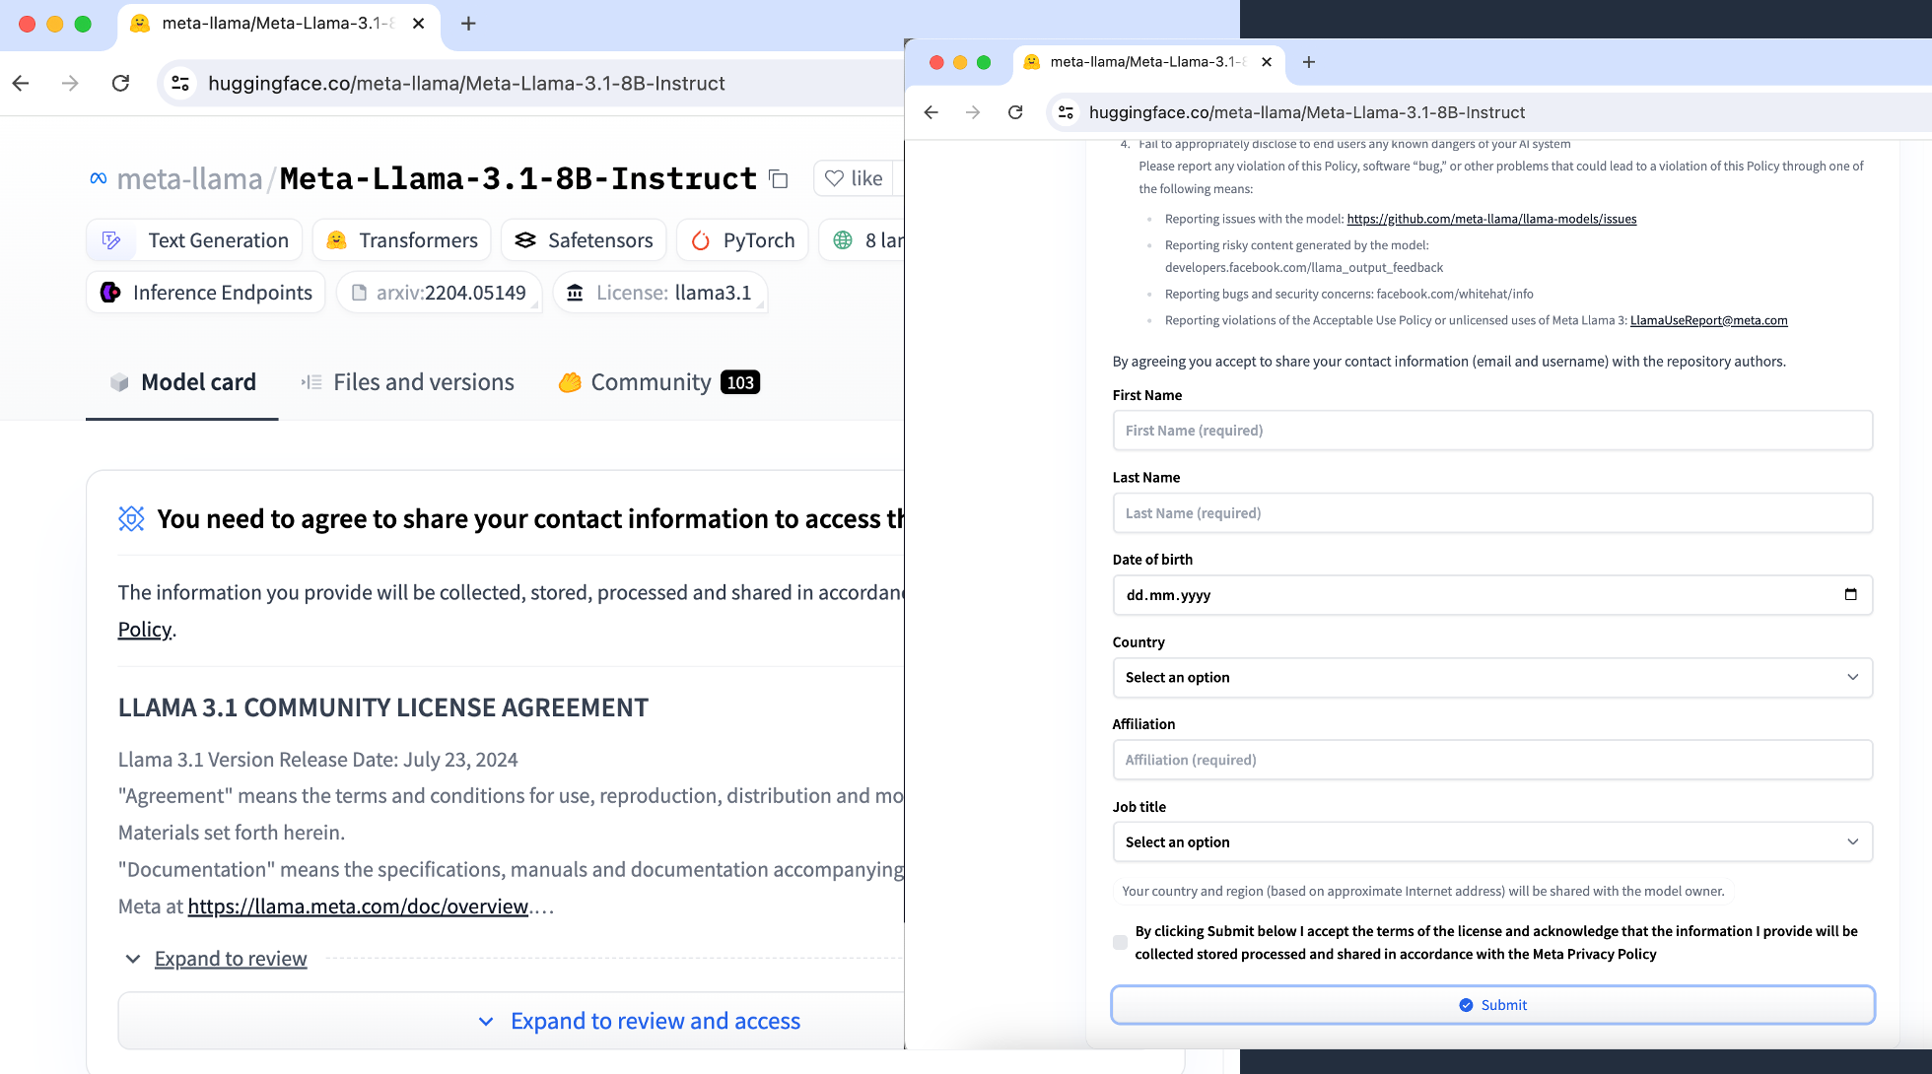The width and height of the screenshot is (1932, 1074).
Task: Go back in the front browser window
Action: (931, 112)
